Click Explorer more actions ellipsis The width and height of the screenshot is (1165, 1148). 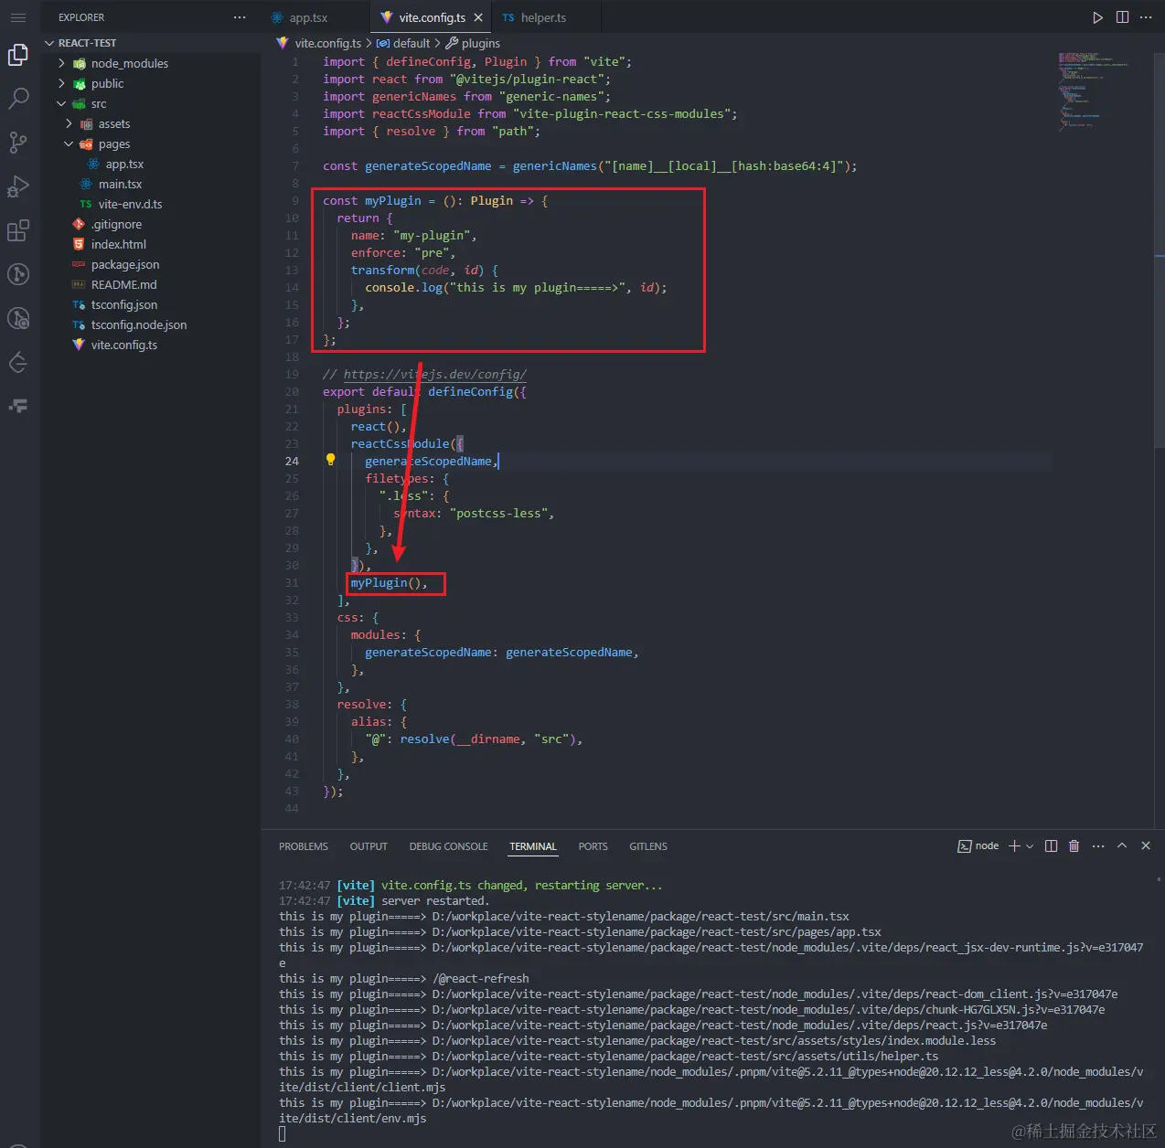coord(240,17)
